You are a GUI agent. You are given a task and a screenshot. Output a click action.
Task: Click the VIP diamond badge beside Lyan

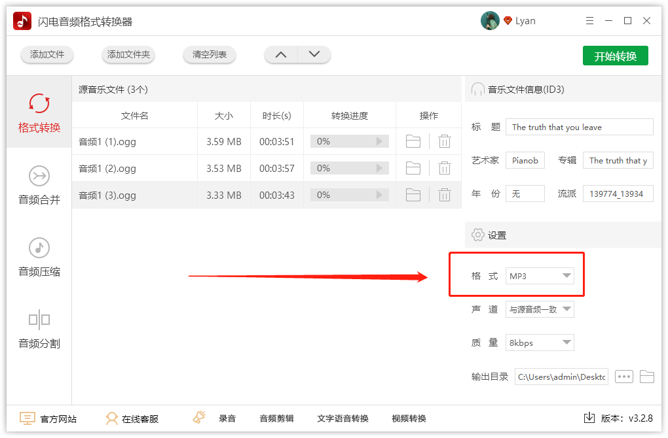pos(508,20)
